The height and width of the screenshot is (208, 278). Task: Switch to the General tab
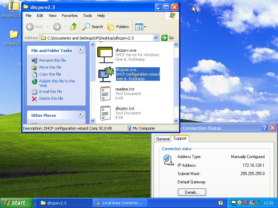(163, 139)
